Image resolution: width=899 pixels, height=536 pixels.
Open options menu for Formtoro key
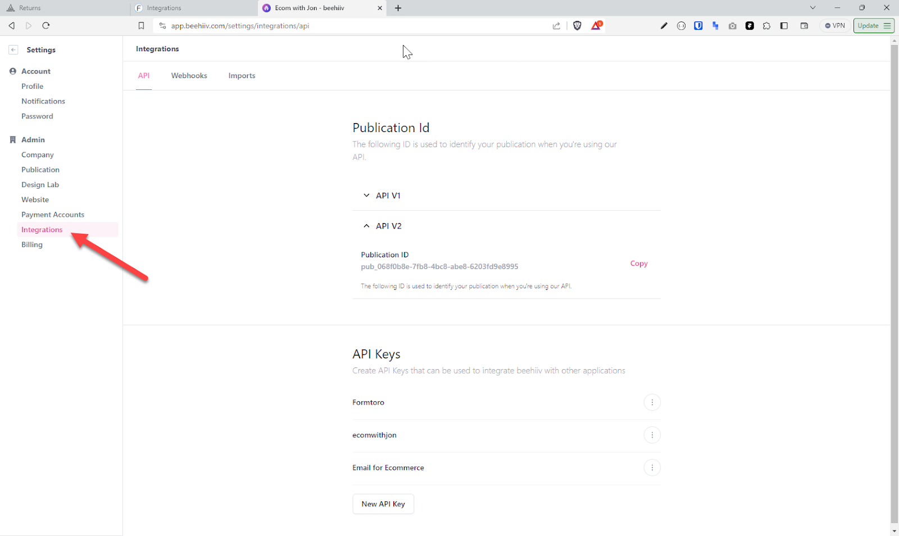(652, 402)
